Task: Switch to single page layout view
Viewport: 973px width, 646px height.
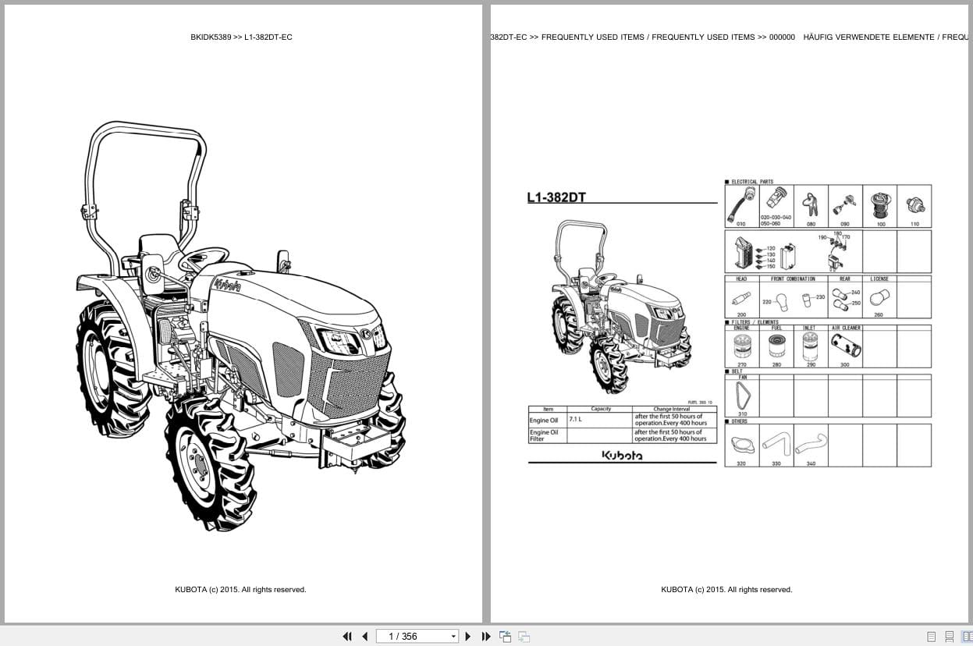Action: pyautogui.click(x=931, y=637)
